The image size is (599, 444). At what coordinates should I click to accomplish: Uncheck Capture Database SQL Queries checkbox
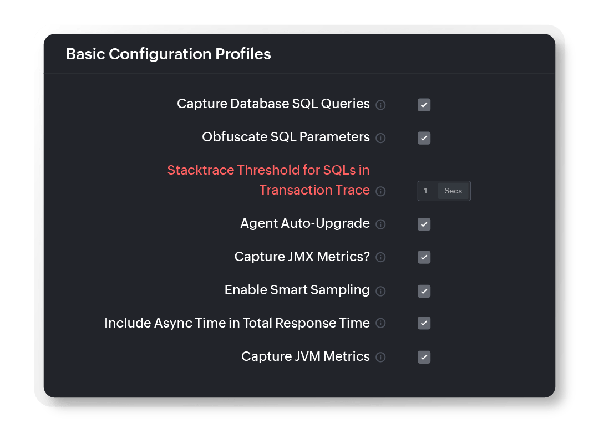pyautogui.click(x=424, y=105)
